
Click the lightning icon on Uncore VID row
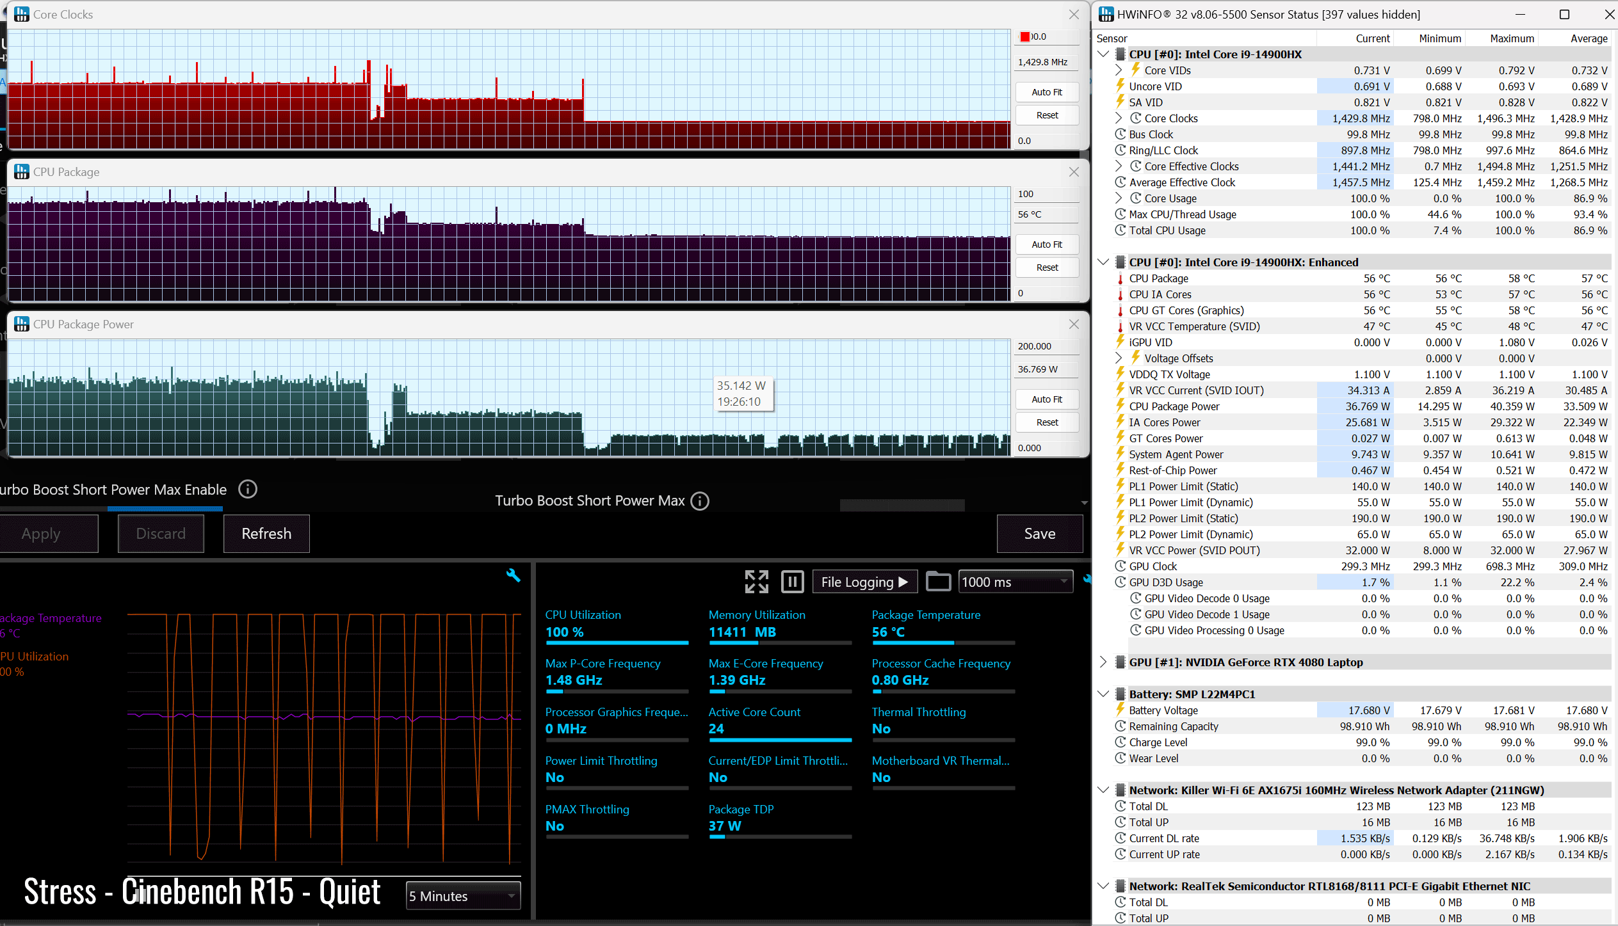pos(1120,86)
